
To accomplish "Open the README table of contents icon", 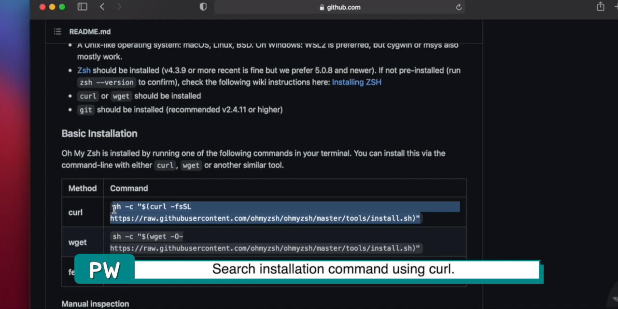I will pos(57,31).
